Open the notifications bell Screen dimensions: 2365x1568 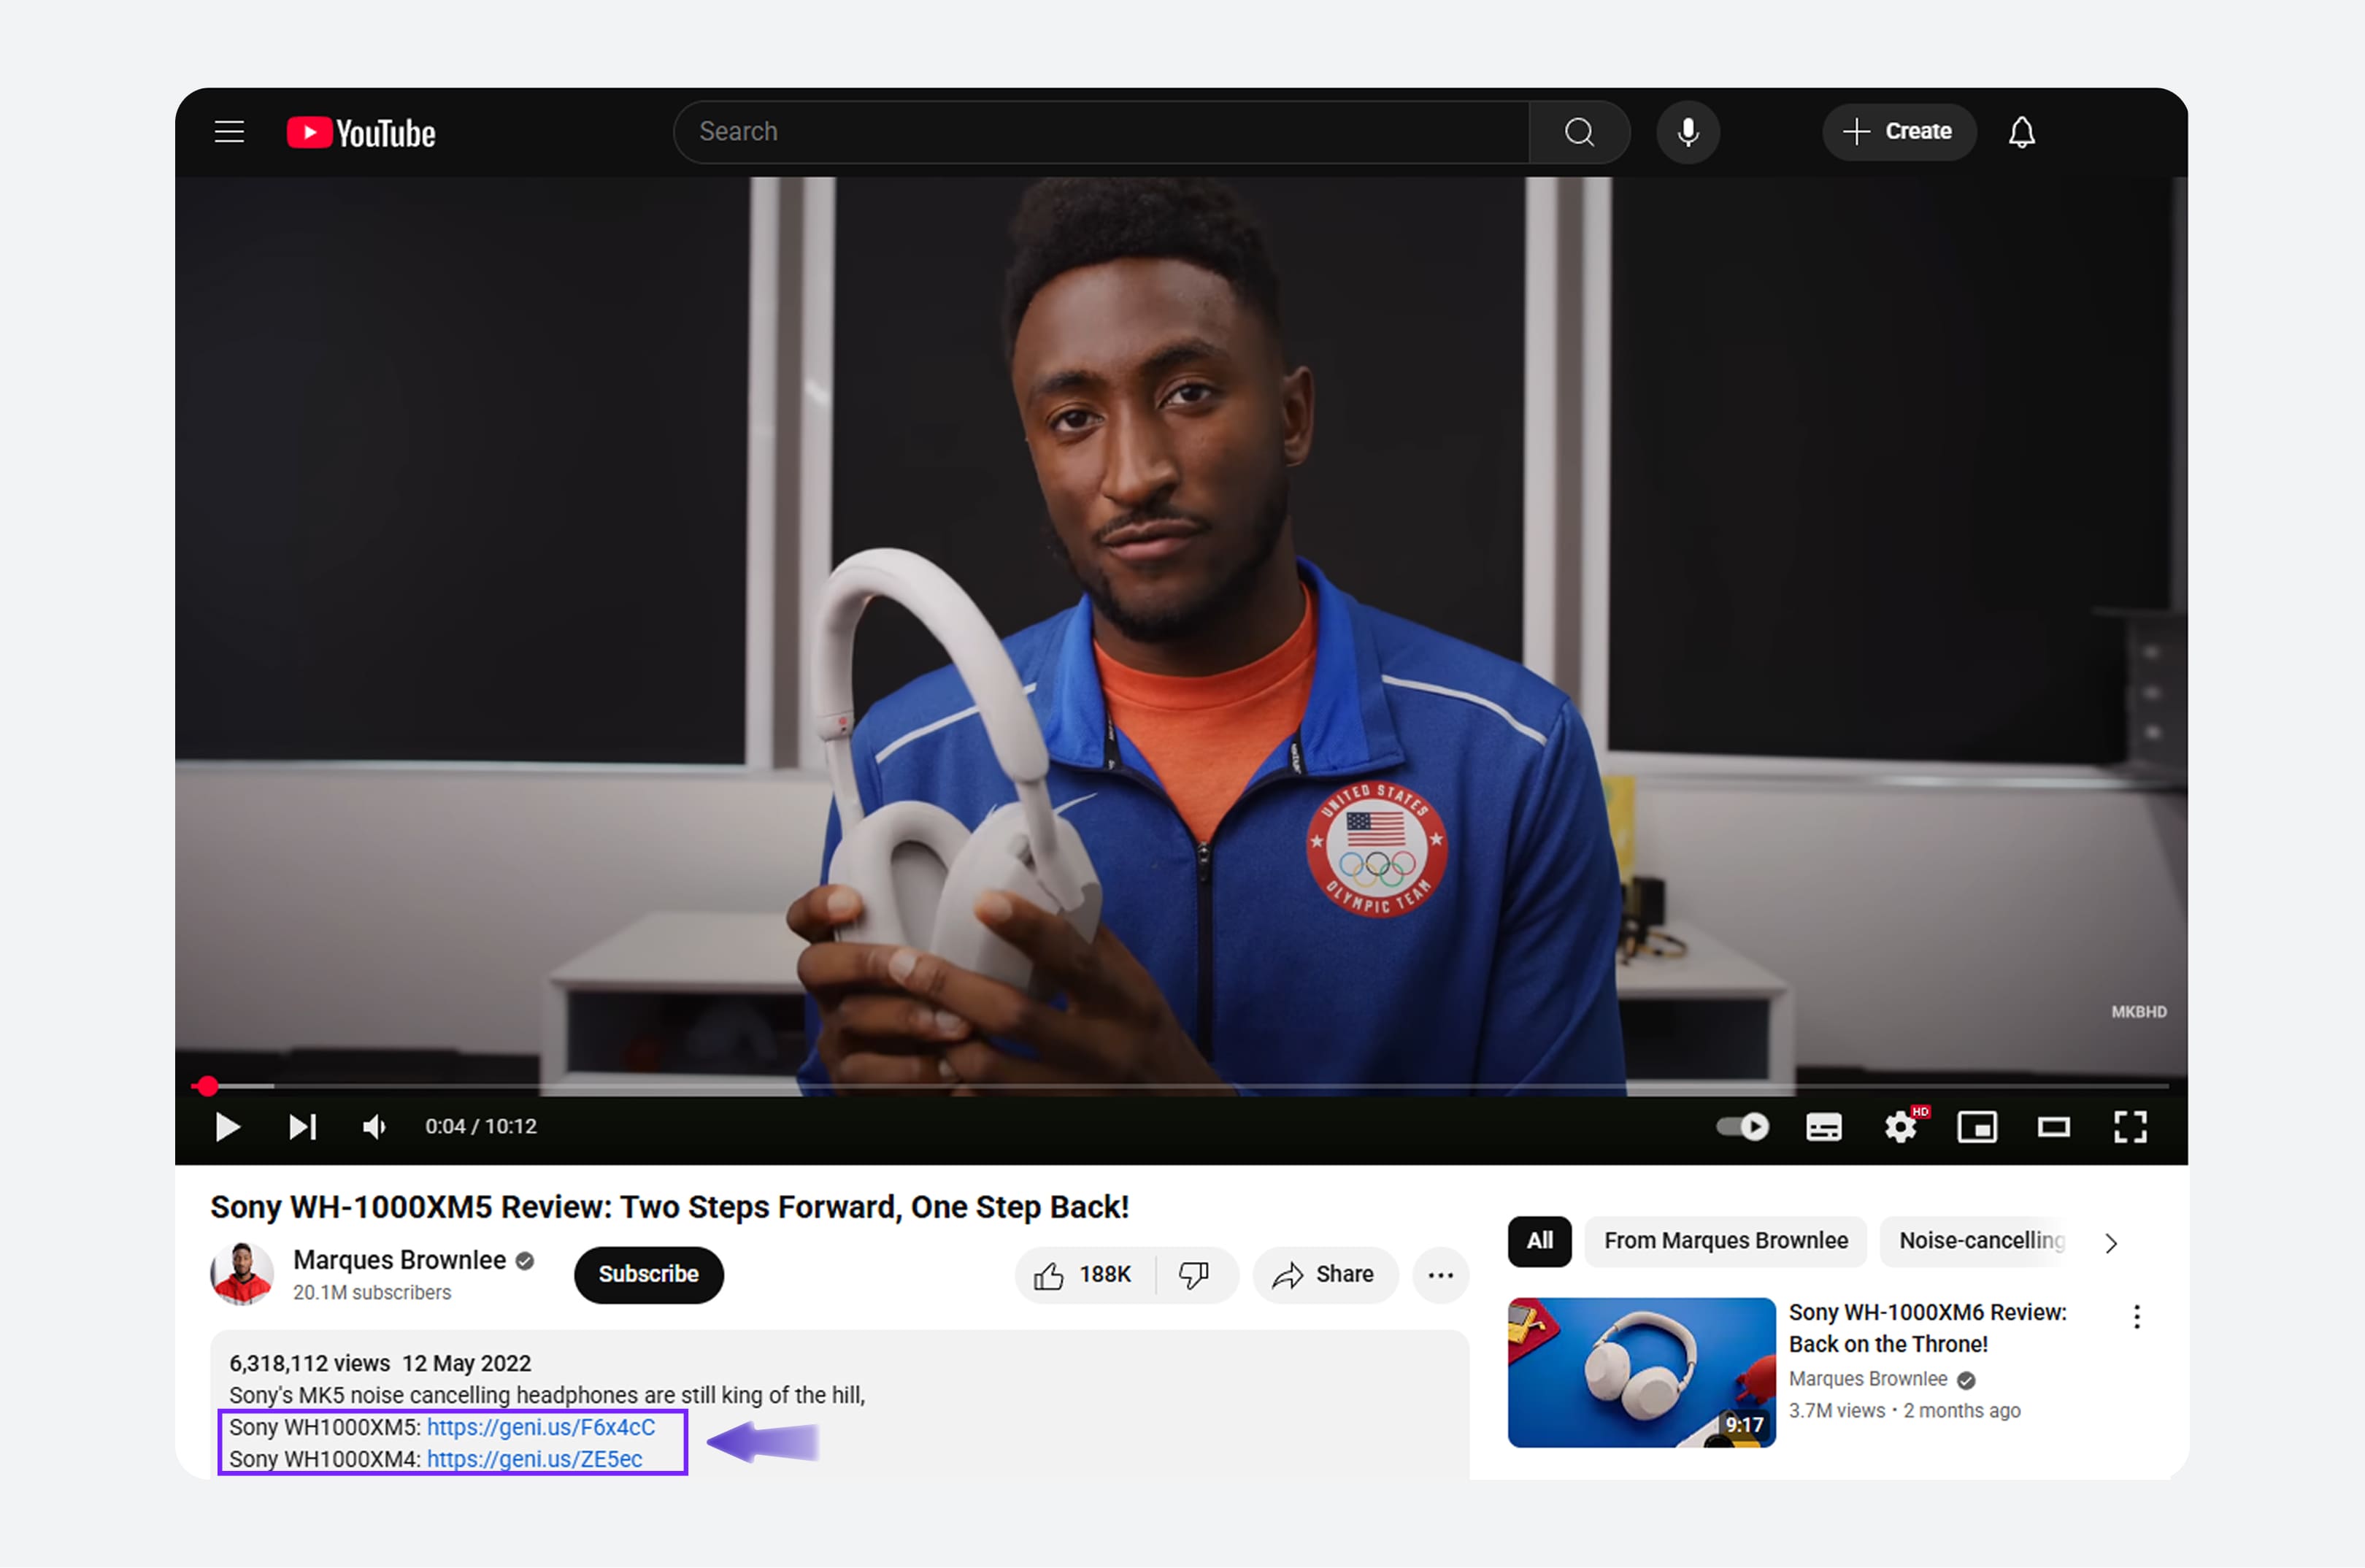coord(2021,132)
